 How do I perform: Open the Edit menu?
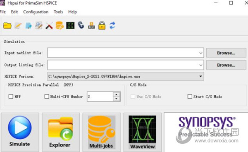14,12
